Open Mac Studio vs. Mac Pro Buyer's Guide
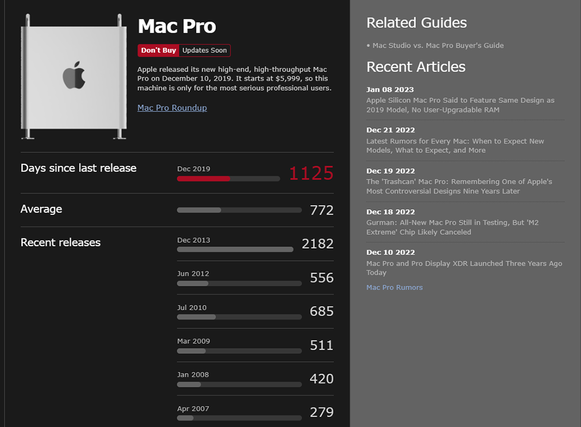Viewport: 581px width, 427px height. point(438,45)
